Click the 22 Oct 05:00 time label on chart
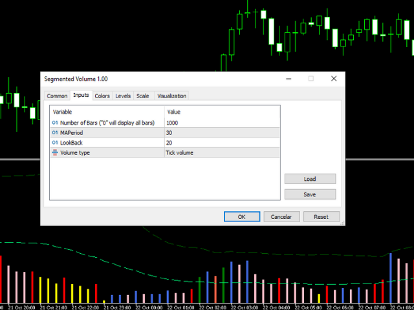Screen dimensions: 414x310 coord(308,307)
